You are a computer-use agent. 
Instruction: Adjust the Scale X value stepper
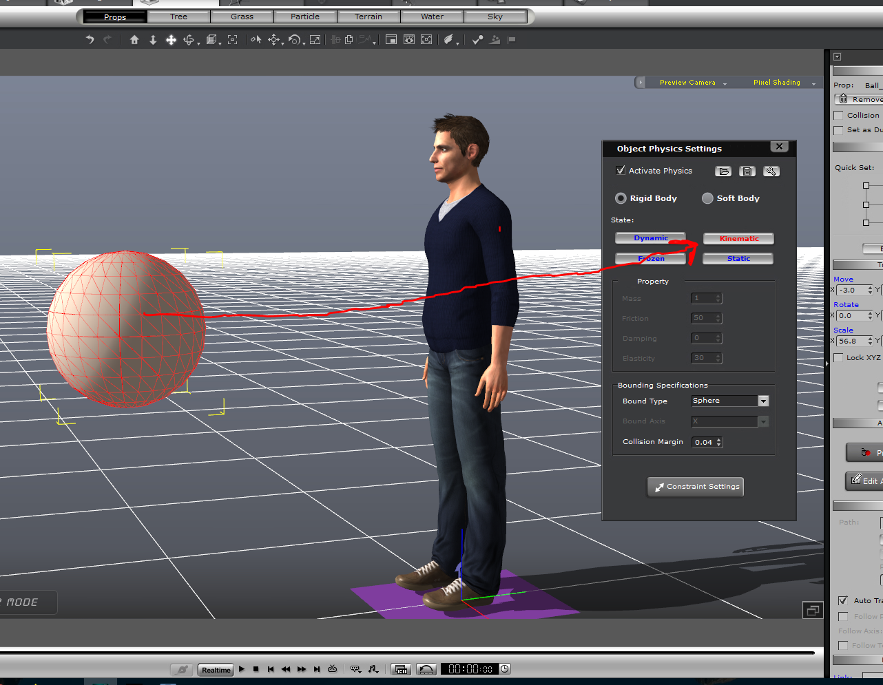tap(871, 341)
